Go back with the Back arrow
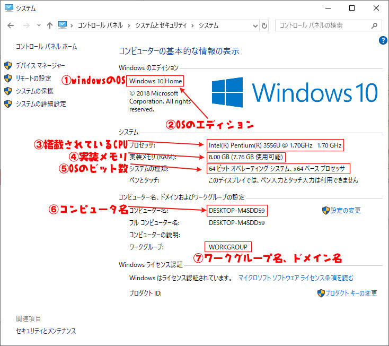 [x=11, y=25]
